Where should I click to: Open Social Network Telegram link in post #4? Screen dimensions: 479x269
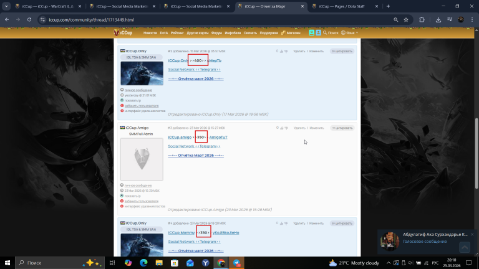pyautogui.click(x=195, y=242)
